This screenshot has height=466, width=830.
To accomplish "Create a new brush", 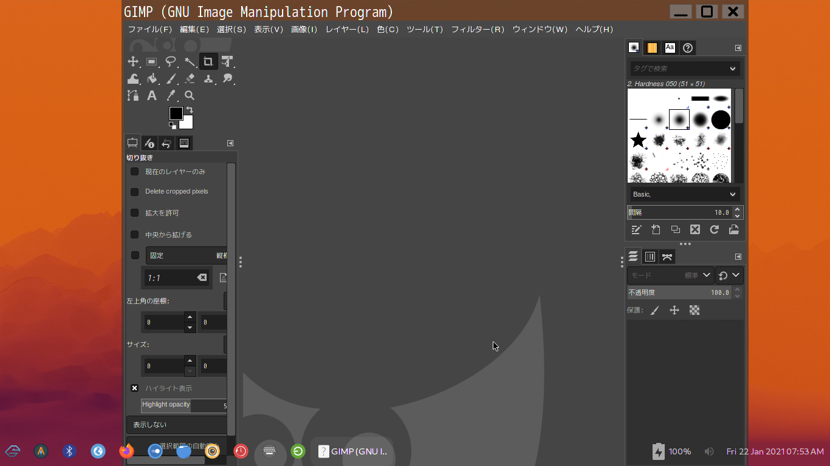I will click(x=656, y=229).
